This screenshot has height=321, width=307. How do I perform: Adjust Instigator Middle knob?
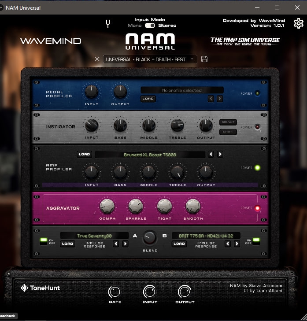[149, 125]
